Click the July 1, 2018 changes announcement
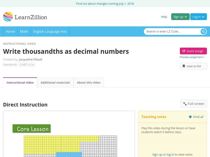210x157 pixels. [105, 4]
